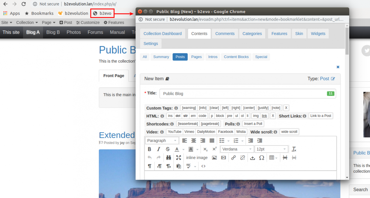Image resolution: width=370 pixels, height=198 pixels.
Task: Click the Post type edit link
Action: pos(328,79)
